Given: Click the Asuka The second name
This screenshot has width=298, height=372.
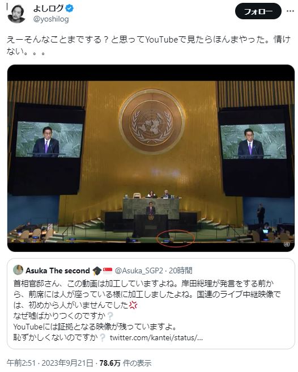Looking at the screenshot, I should click(x=58, y=270).
